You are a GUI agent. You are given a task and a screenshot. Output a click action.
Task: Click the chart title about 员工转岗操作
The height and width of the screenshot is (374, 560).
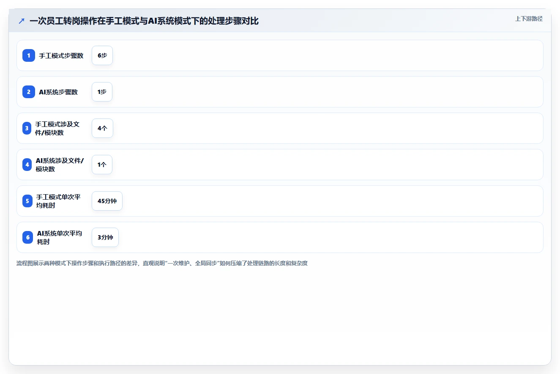pos(144,21)
